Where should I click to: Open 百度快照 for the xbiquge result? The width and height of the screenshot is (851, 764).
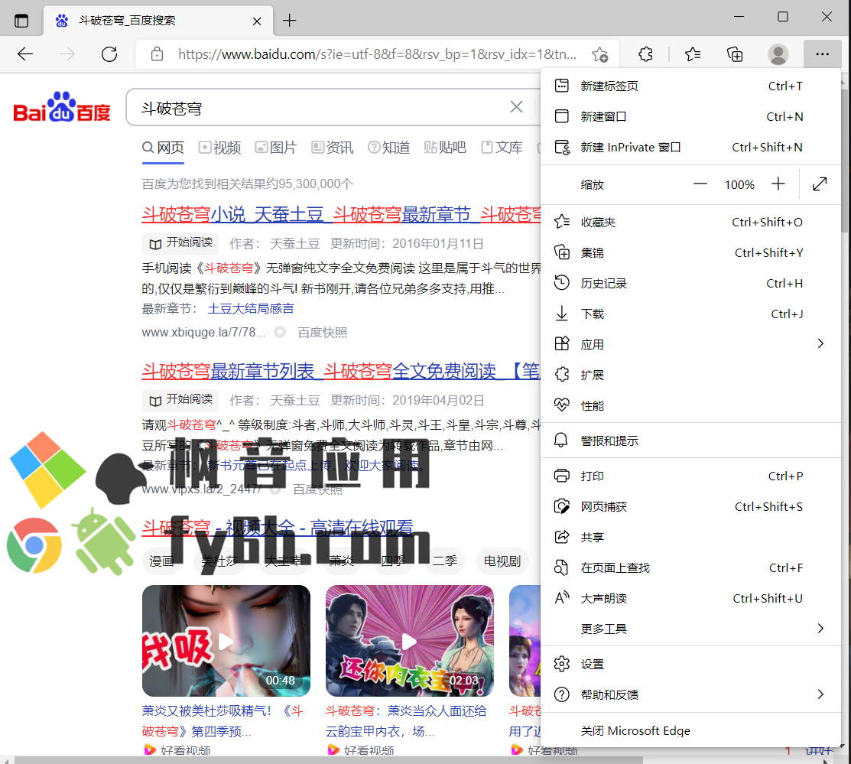point(323,333)
